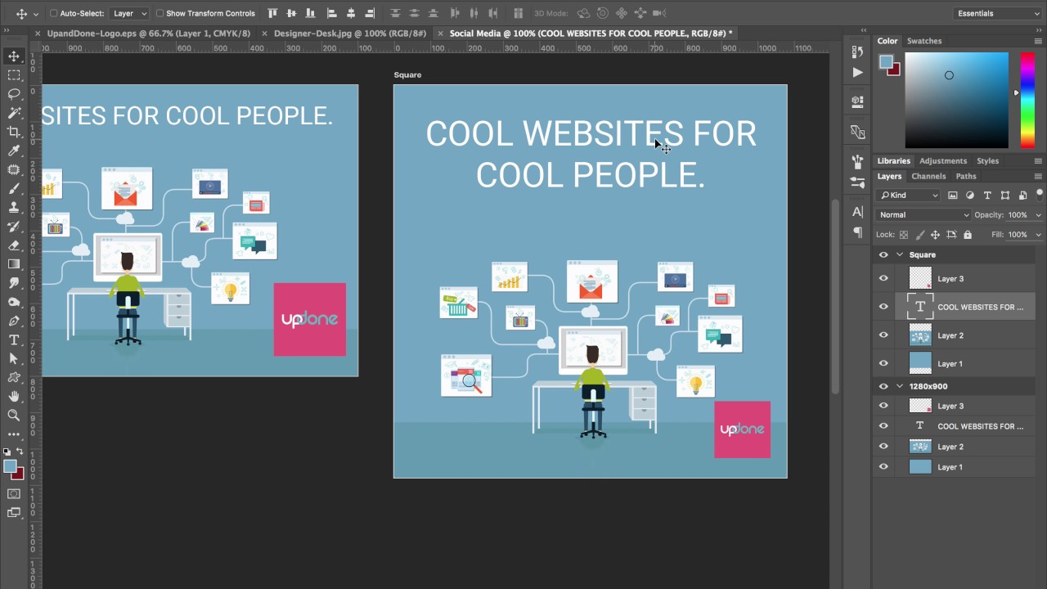The width and height of the screenshot is (1047, 589).
Task: Switch to the Swatches tab
Action: (924, 41)
